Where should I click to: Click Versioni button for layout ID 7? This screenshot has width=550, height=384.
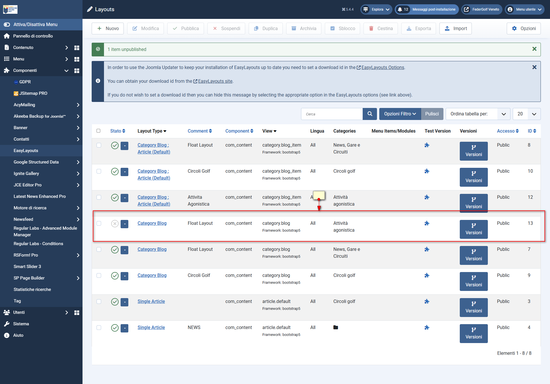(x=474, y=255)
